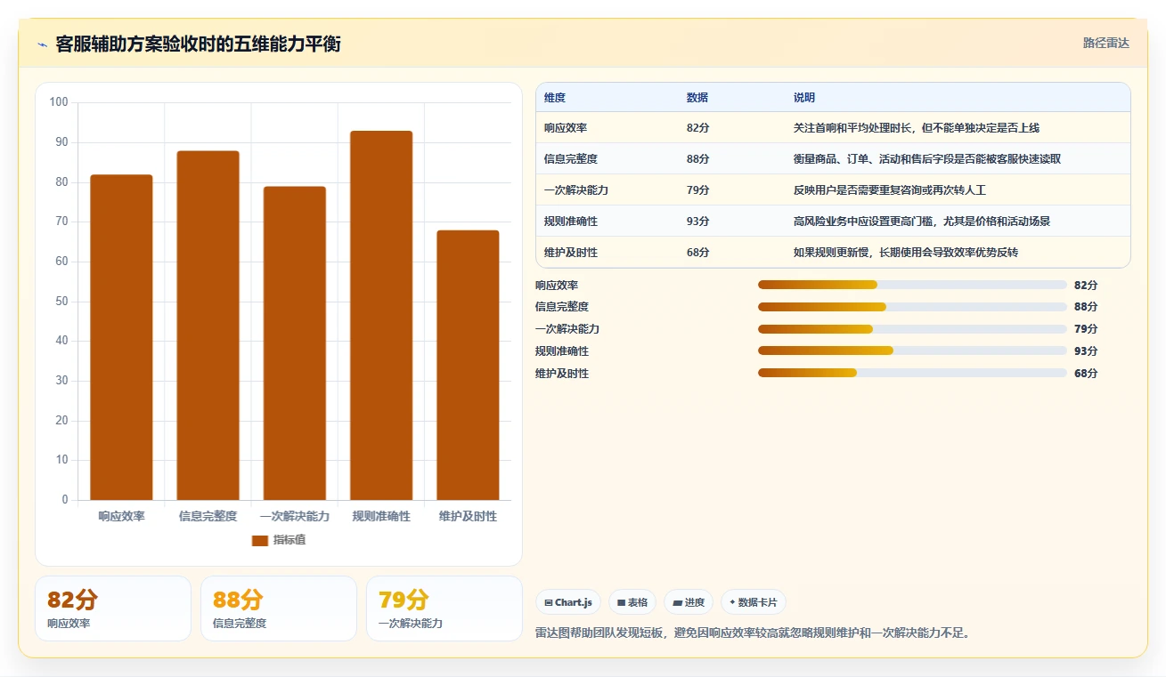Click the 100 y-axis tick label
The height and width of the screenshot is (677, 1166).
[59, 102]
